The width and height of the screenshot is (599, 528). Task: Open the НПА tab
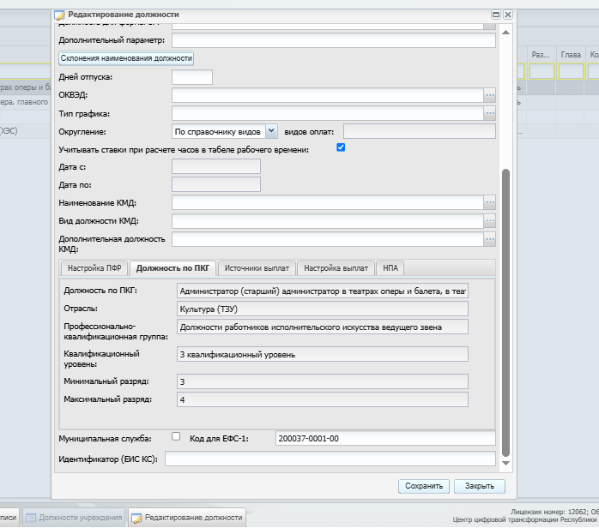[390, 268]
